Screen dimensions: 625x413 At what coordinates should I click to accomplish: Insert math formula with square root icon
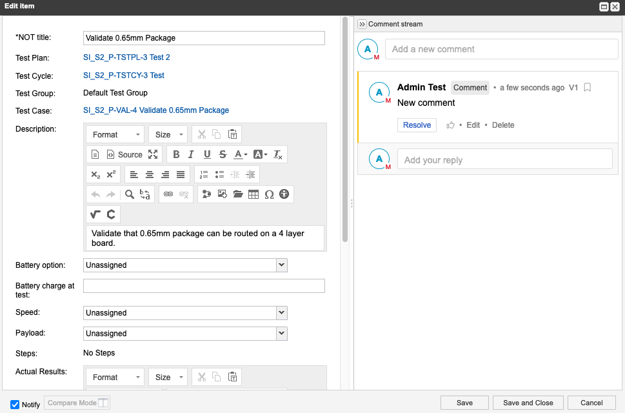tap(95, 214)
